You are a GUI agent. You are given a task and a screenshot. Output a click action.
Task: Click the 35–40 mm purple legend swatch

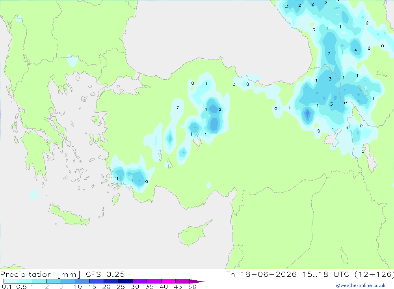tap(154, 281)
